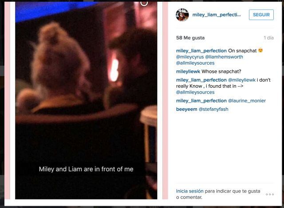Screen dimensions: 284x208
Task: Open the miley_liam_perfection profile avatar
Action: click(182, 15)
